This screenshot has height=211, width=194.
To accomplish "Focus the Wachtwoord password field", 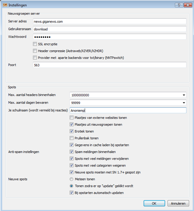I will tap(110, 37).
